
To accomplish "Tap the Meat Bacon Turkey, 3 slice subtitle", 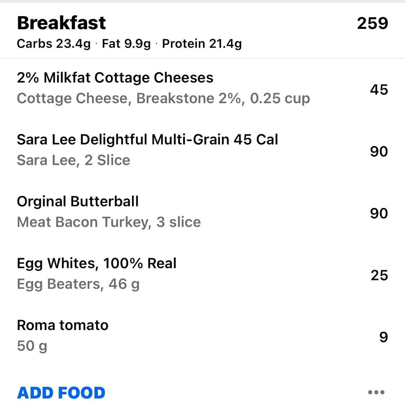I will coord(109,222).
